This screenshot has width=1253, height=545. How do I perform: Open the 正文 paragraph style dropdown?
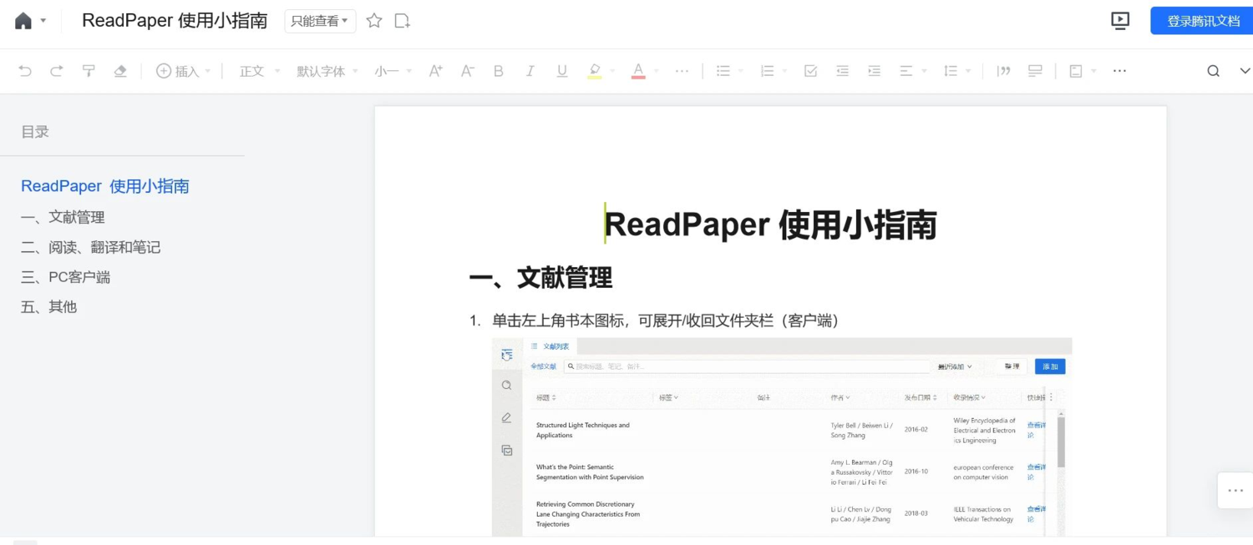(x=260, y=71)
